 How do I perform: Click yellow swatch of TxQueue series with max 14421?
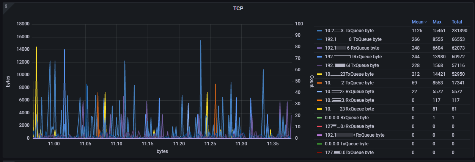coord(319,74)
